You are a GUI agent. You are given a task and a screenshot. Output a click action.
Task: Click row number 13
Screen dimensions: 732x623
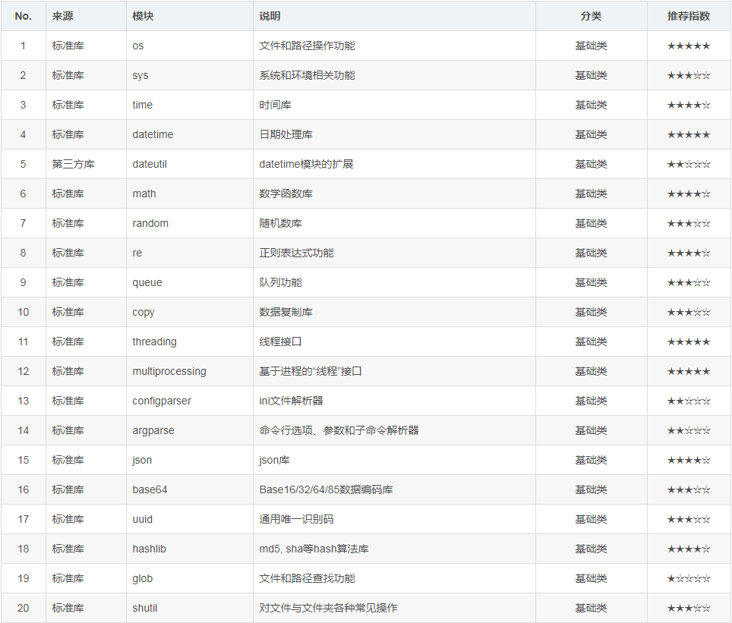click(x=24, y=401)
